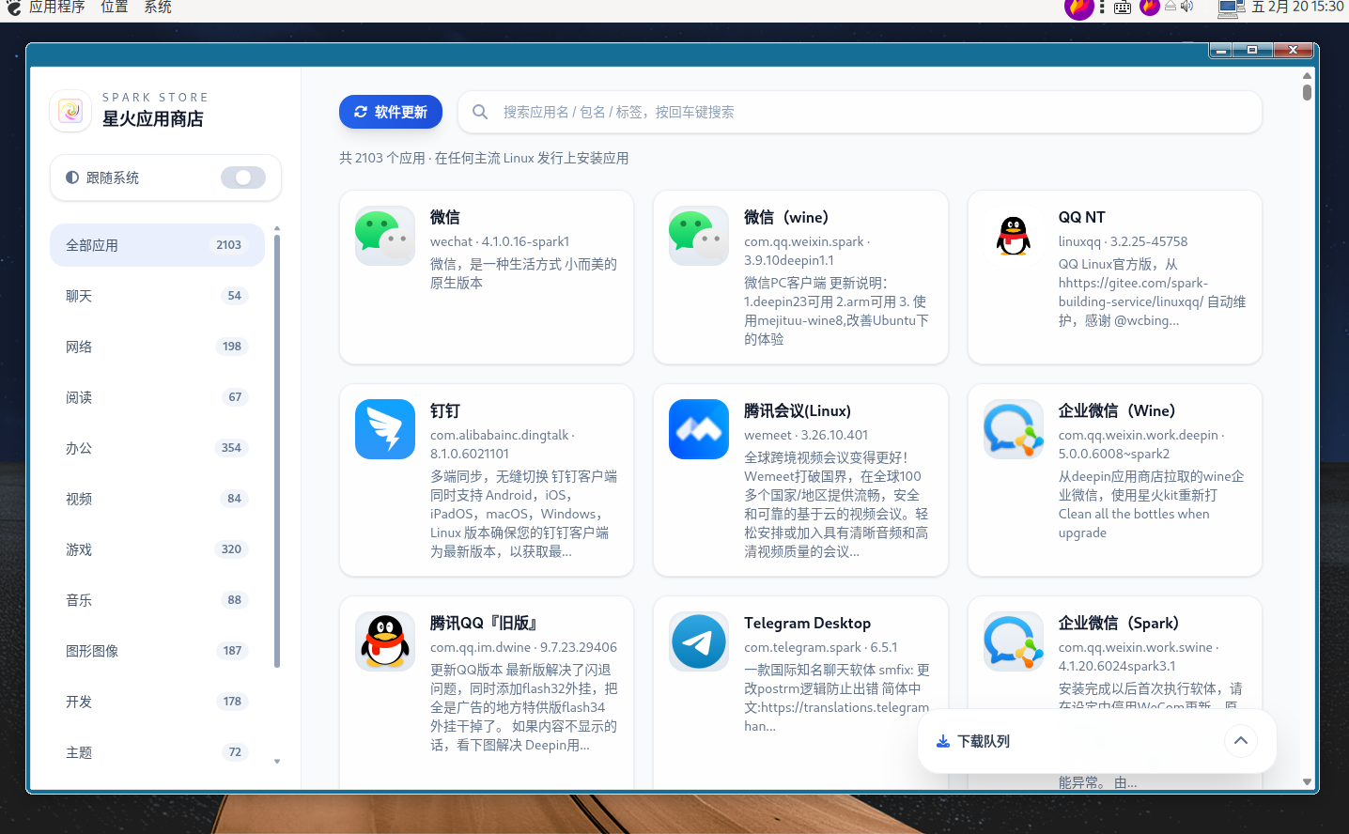
Task: Focus the app search input field
Action: pyautogui.click(x=860, y=112)
